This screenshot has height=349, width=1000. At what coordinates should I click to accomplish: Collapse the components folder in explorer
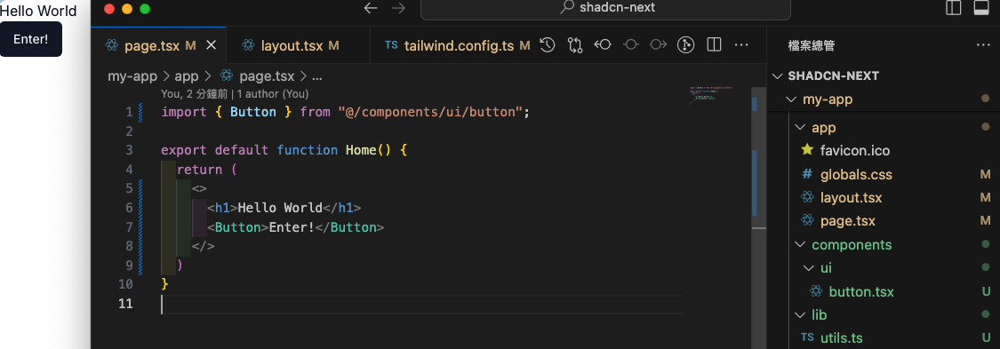click(x=800, y=244)
